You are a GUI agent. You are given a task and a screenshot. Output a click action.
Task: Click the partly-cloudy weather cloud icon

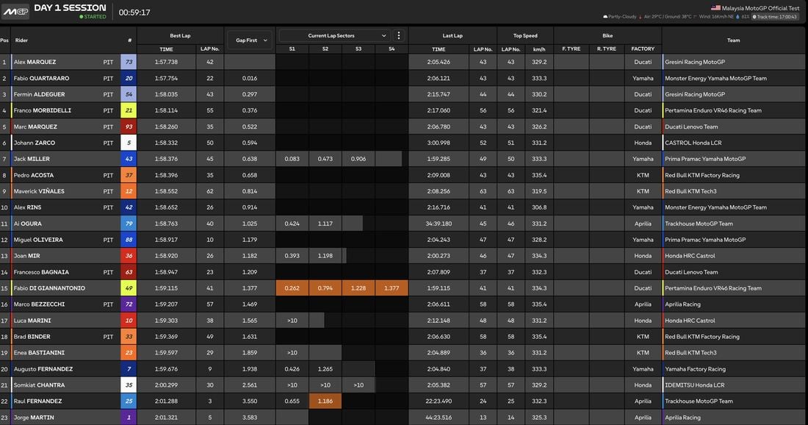(605, 16)
